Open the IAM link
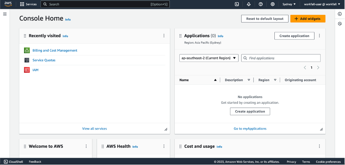Screen dimensions: 345x165 click(35, 70)
